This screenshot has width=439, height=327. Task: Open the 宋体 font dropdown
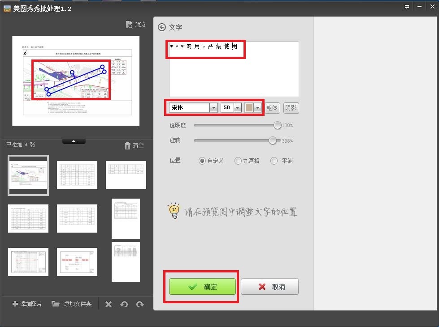tap(213, 108)
